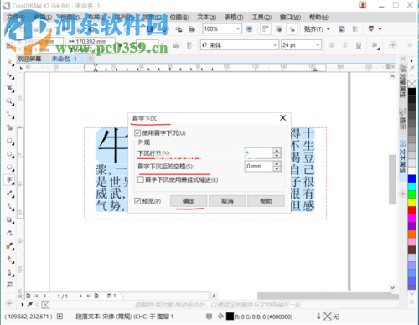Select the Shape edit tool
The height and width of the screenshot is (325, 419).
coord(10,75)
